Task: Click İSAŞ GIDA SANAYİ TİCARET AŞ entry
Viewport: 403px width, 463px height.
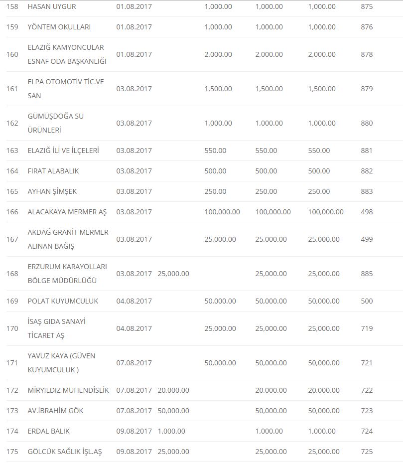Action: pos(56,328)
